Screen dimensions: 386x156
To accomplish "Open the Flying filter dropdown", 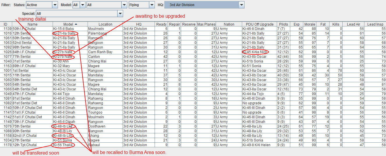I will tap(142, 5).
